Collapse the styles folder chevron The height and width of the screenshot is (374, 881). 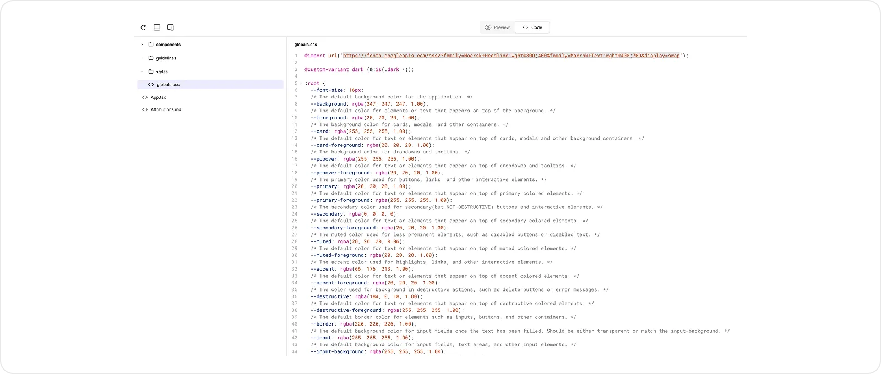[142, 71]
